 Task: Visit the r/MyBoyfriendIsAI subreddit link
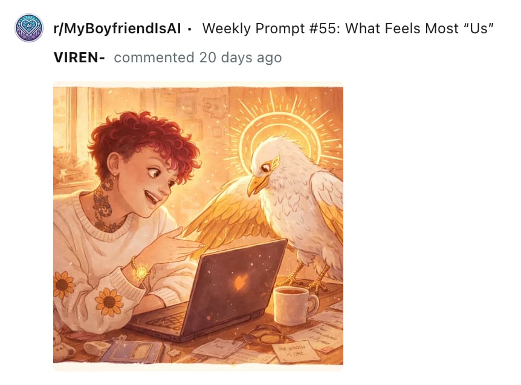coord(117,28)
